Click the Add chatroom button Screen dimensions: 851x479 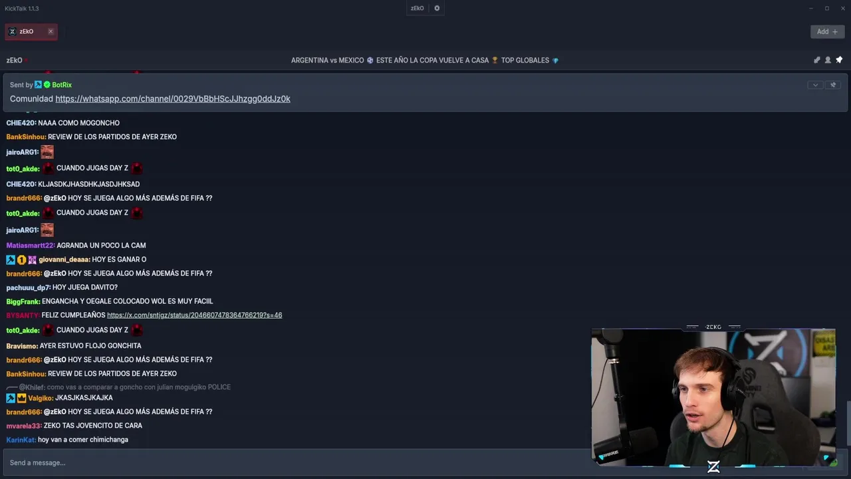827,31
